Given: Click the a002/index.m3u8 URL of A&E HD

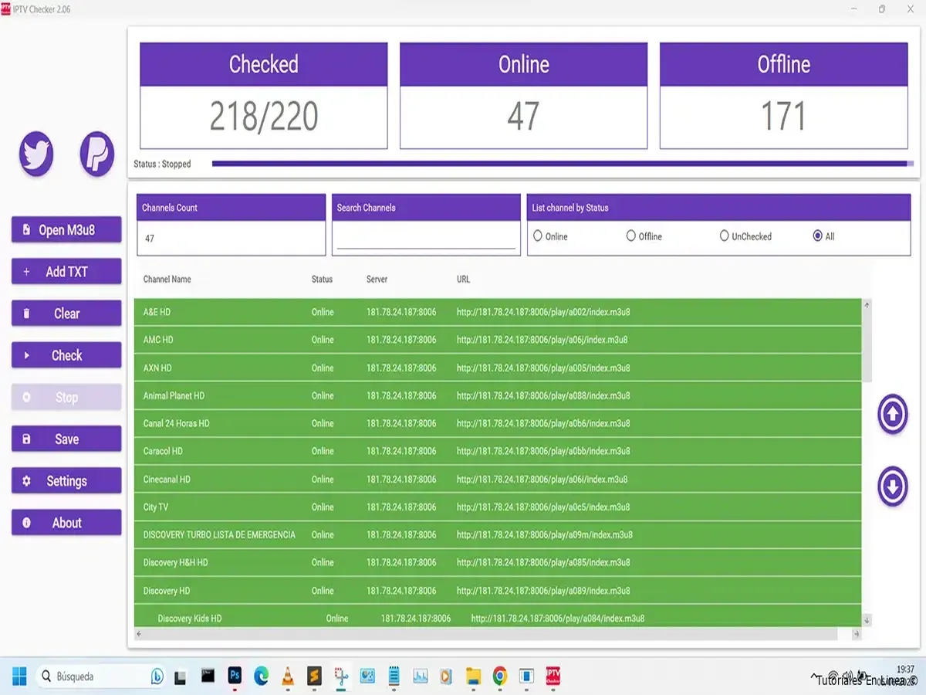Looking at the screenshot, I should [545, 312].
